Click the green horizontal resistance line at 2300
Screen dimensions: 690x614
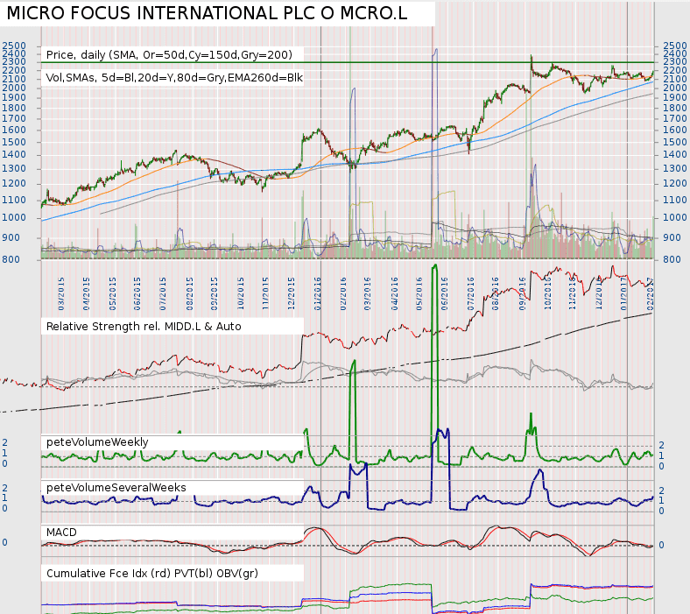pyautogui.click(x=348, y=62)
